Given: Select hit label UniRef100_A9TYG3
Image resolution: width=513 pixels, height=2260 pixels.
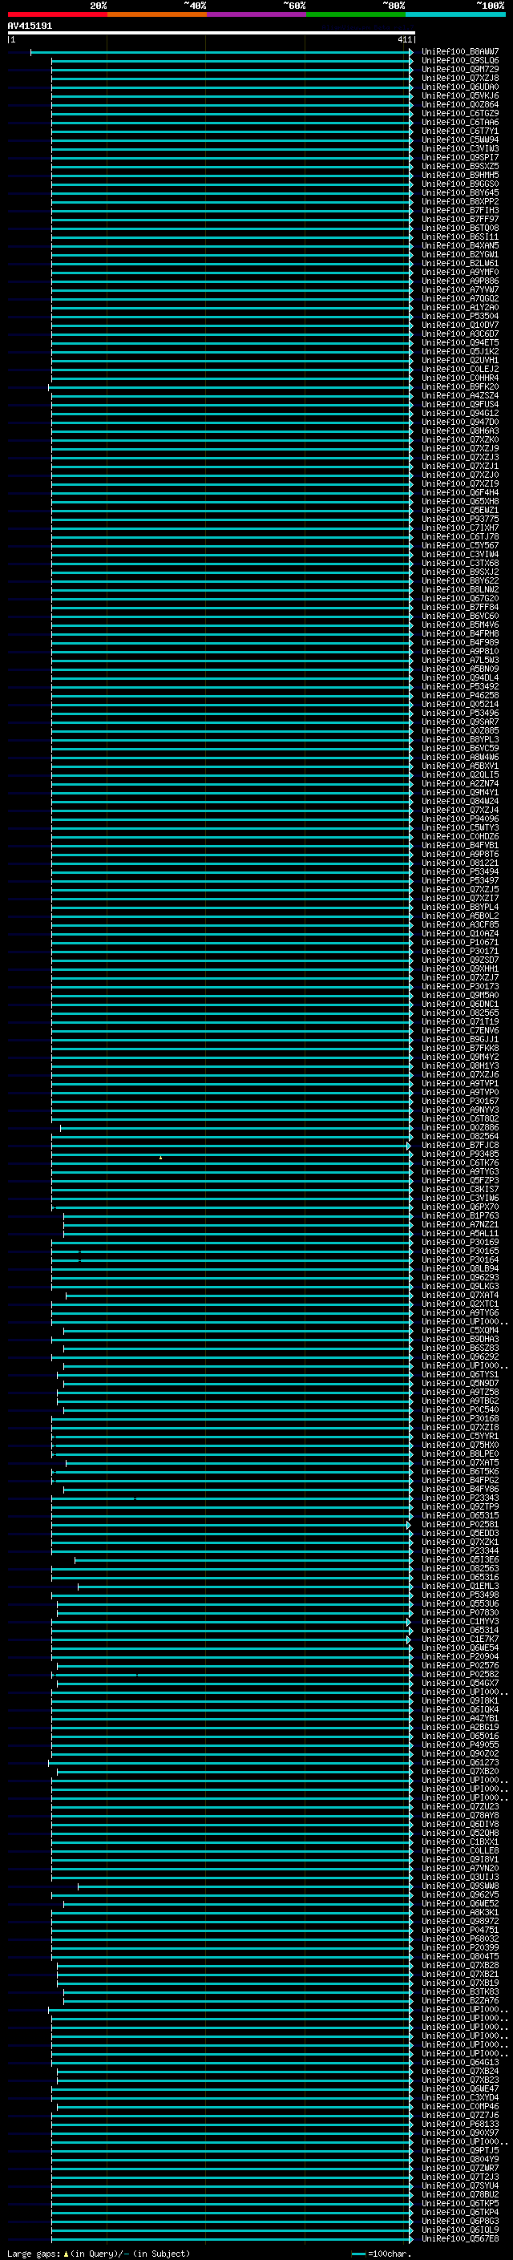Looking at the screenshot, I should pyautogui.click(x=460, y=1171).
